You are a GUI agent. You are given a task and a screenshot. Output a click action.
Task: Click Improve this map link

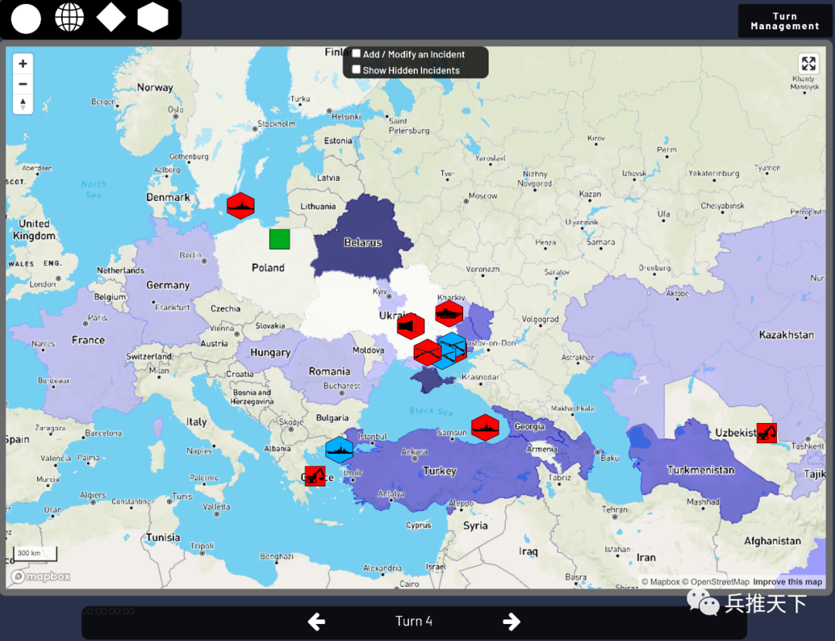point(788,582)
